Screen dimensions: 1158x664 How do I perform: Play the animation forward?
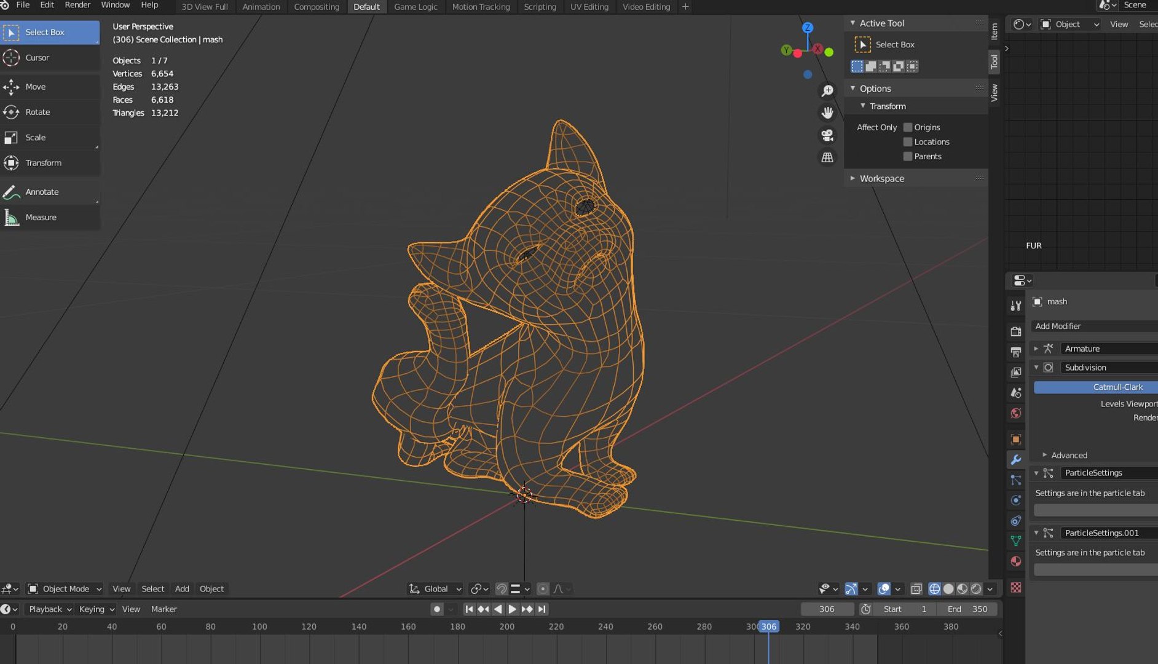(512, 609)
